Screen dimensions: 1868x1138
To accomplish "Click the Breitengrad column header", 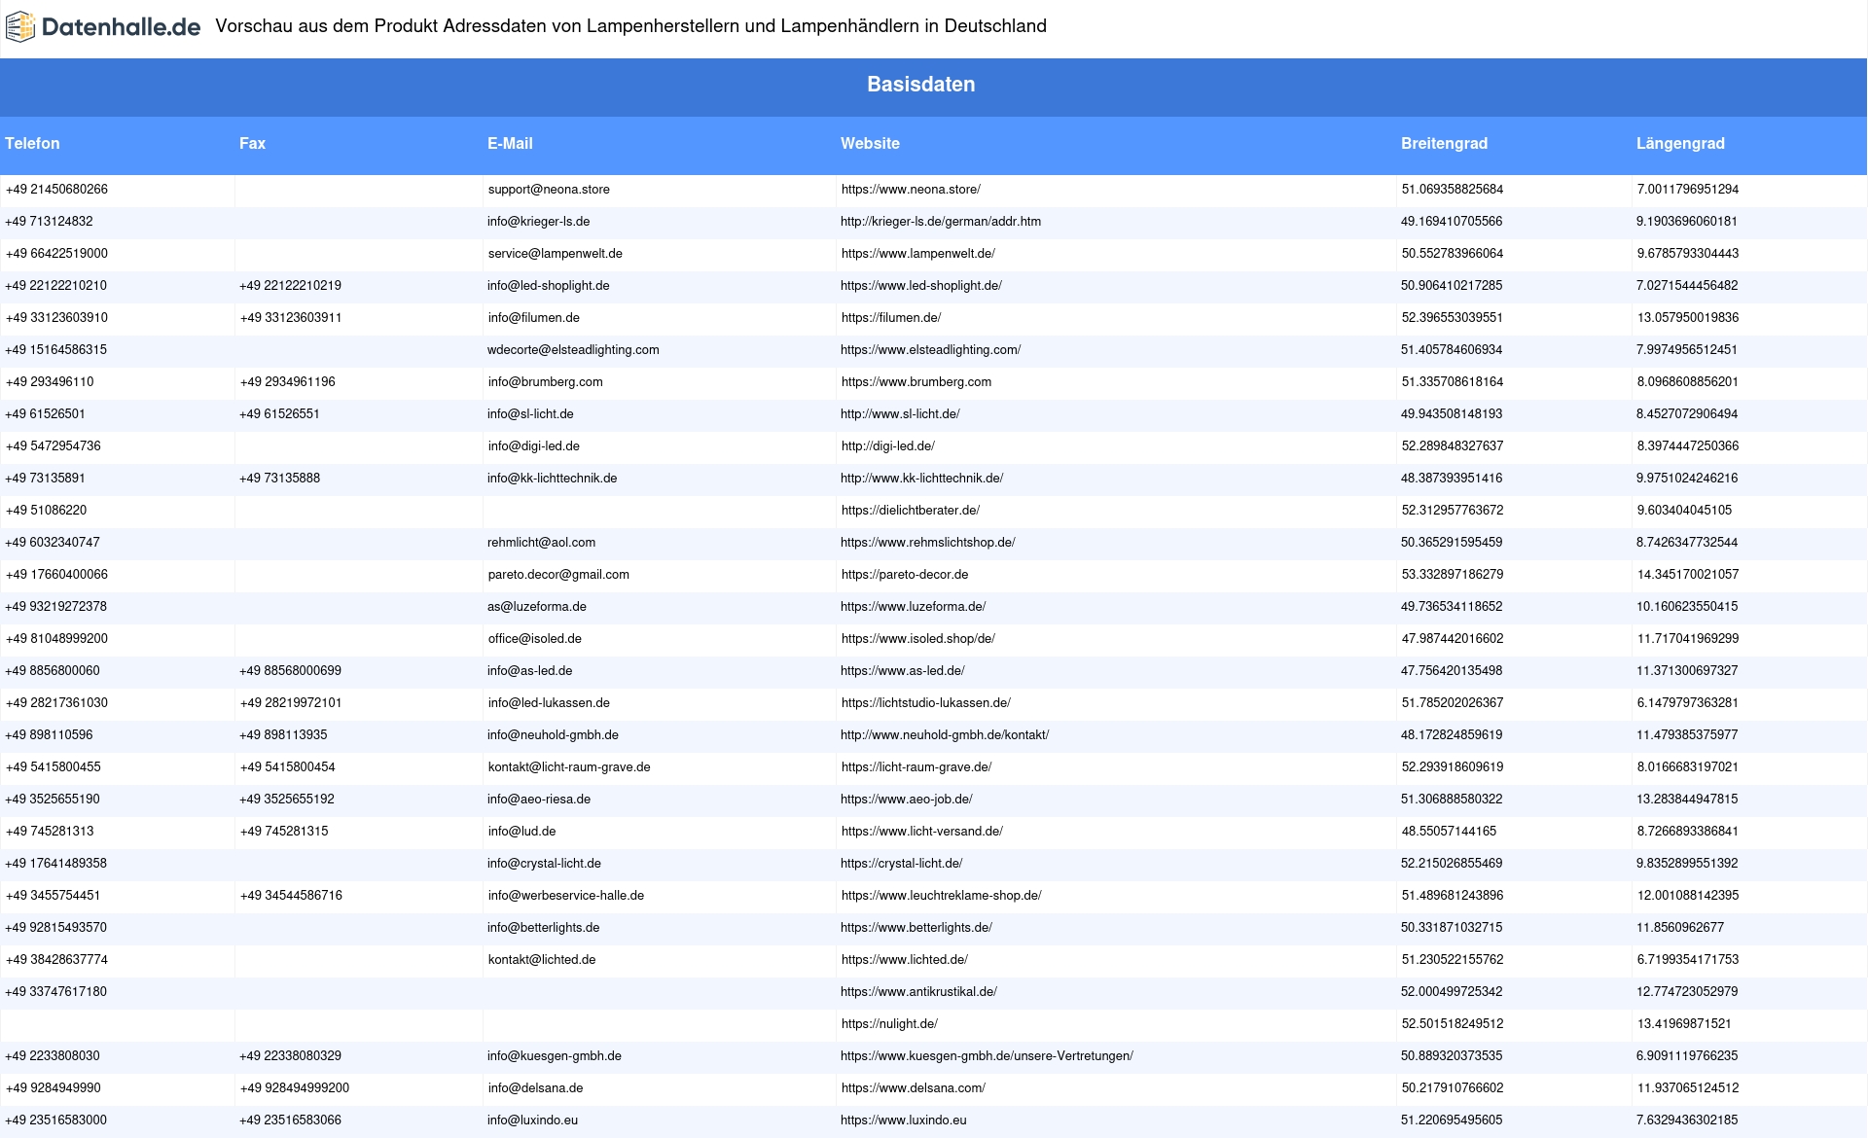I will (1444, 143).
